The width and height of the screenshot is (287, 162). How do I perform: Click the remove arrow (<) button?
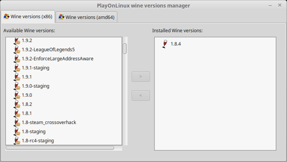pos(141,95)
